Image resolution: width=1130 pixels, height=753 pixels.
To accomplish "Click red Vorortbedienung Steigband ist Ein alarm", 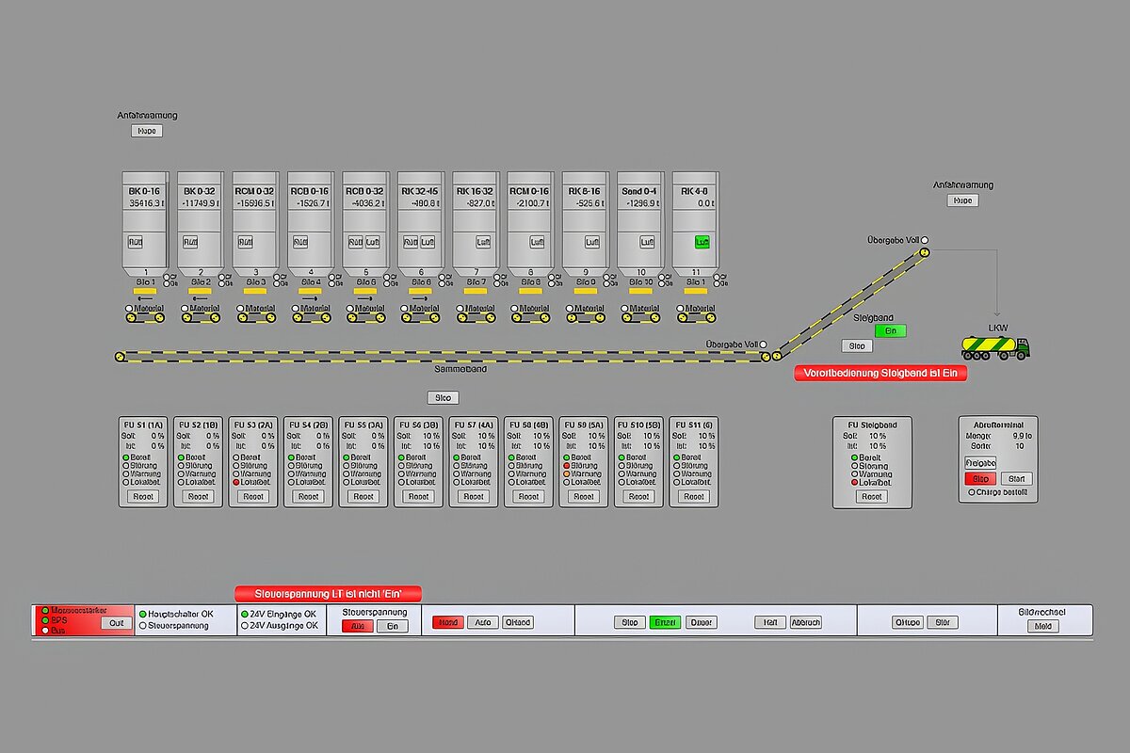I will pyautogui.click(x=880, y=374).
